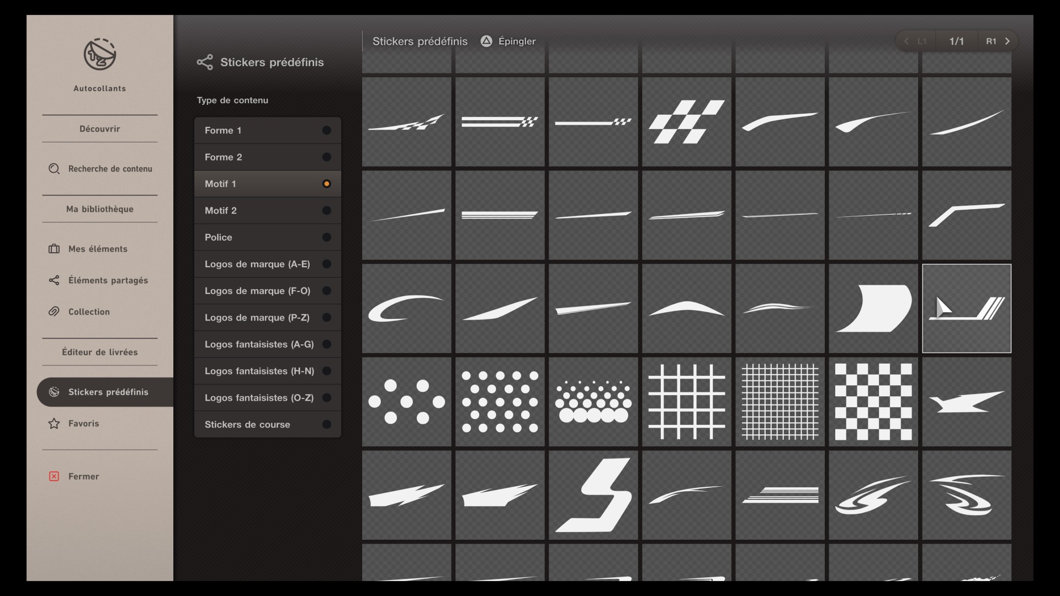Open Éléments partagés share icon
This screenshot has width=1060, height=596.
54,280
